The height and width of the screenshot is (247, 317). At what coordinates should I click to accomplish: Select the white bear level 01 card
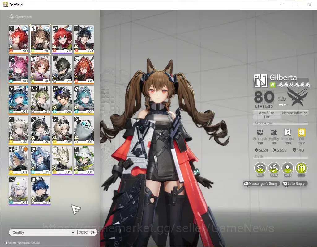pos(84,130)
